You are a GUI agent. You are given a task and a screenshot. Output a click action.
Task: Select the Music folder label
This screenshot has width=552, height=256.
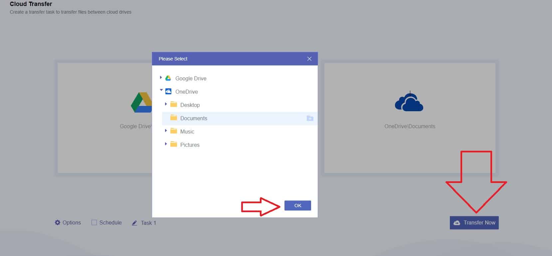(x=187, y=131)
